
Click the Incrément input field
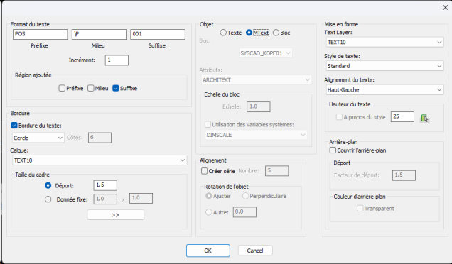117,60
